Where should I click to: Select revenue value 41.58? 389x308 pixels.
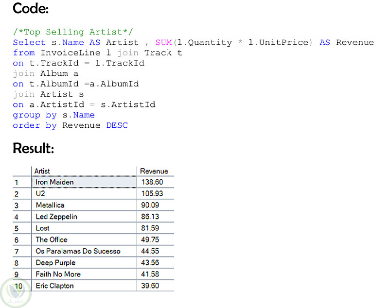click(155, 274)
